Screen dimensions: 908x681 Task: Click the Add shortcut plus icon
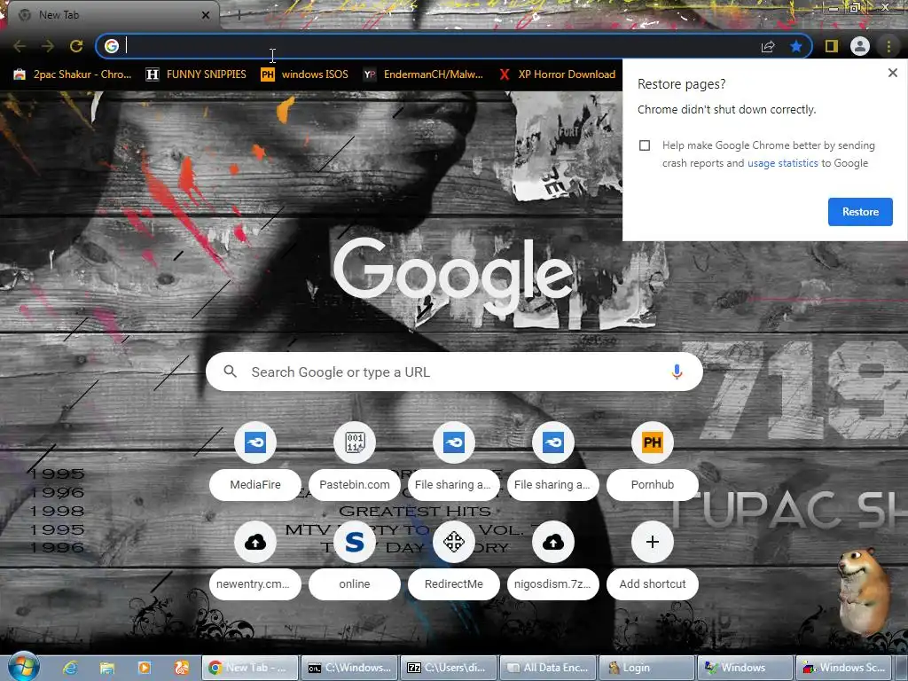[x=653, y=542]
